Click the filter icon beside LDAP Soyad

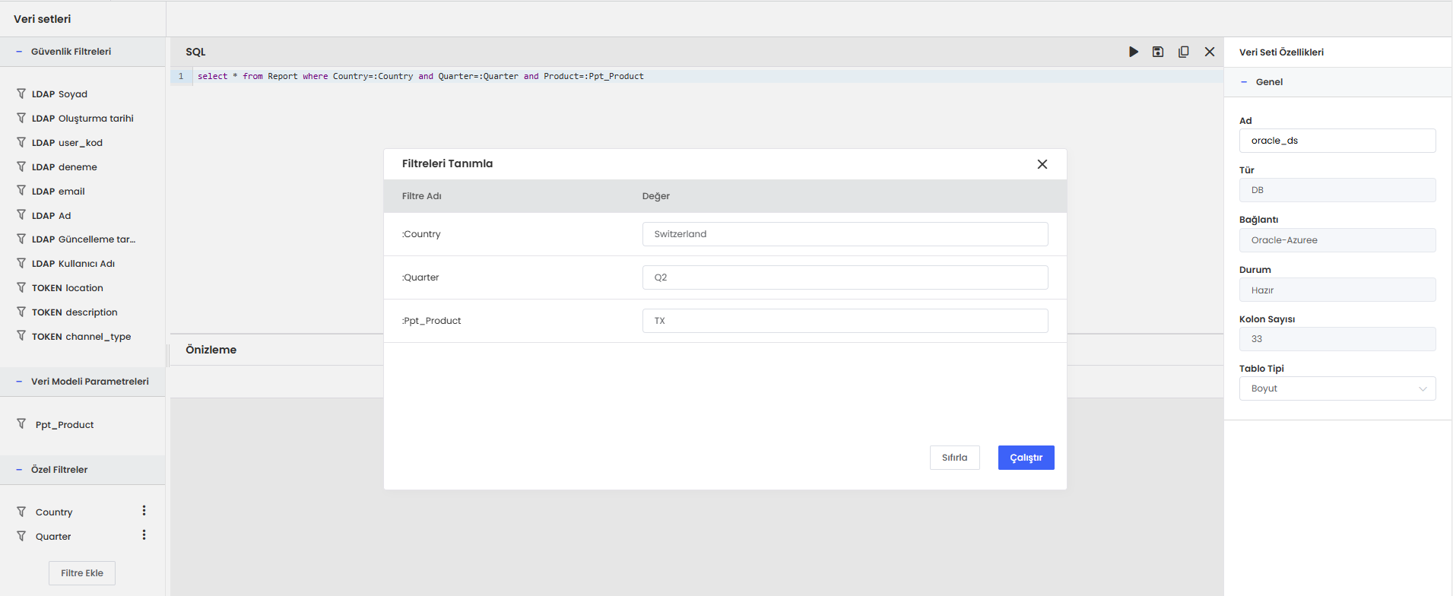(x=21, y=94)
